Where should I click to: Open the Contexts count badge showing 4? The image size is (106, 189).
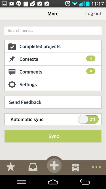coord(91,59)
